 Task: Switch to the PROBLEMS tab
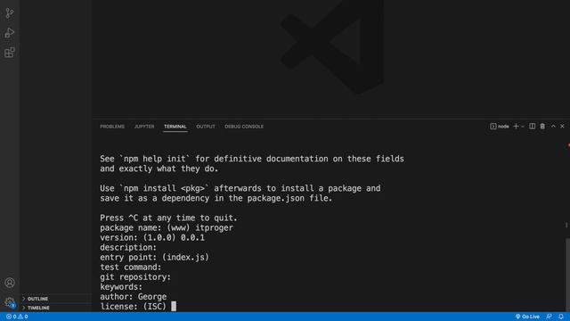[112, 127]
